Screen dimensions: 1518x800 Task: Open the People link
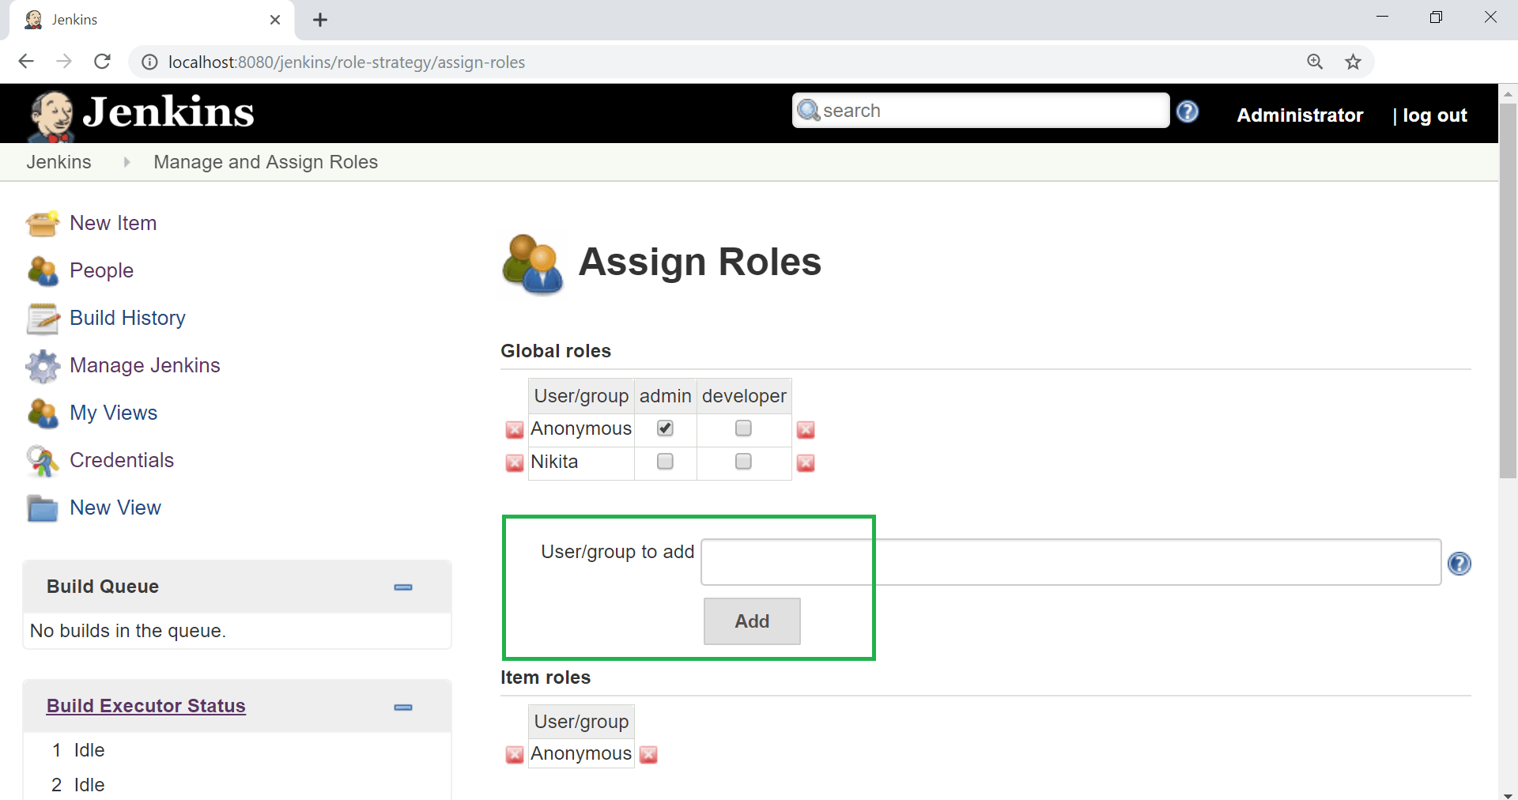(101, 270)
